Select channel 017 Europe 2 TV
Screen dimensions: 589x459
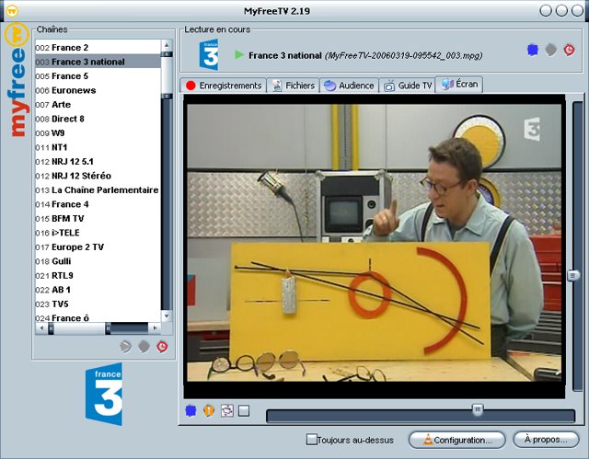click(x=98, y=247)
